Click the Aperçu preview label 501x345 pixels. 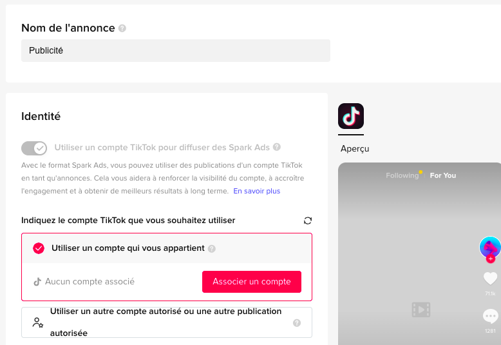[355, 149]
